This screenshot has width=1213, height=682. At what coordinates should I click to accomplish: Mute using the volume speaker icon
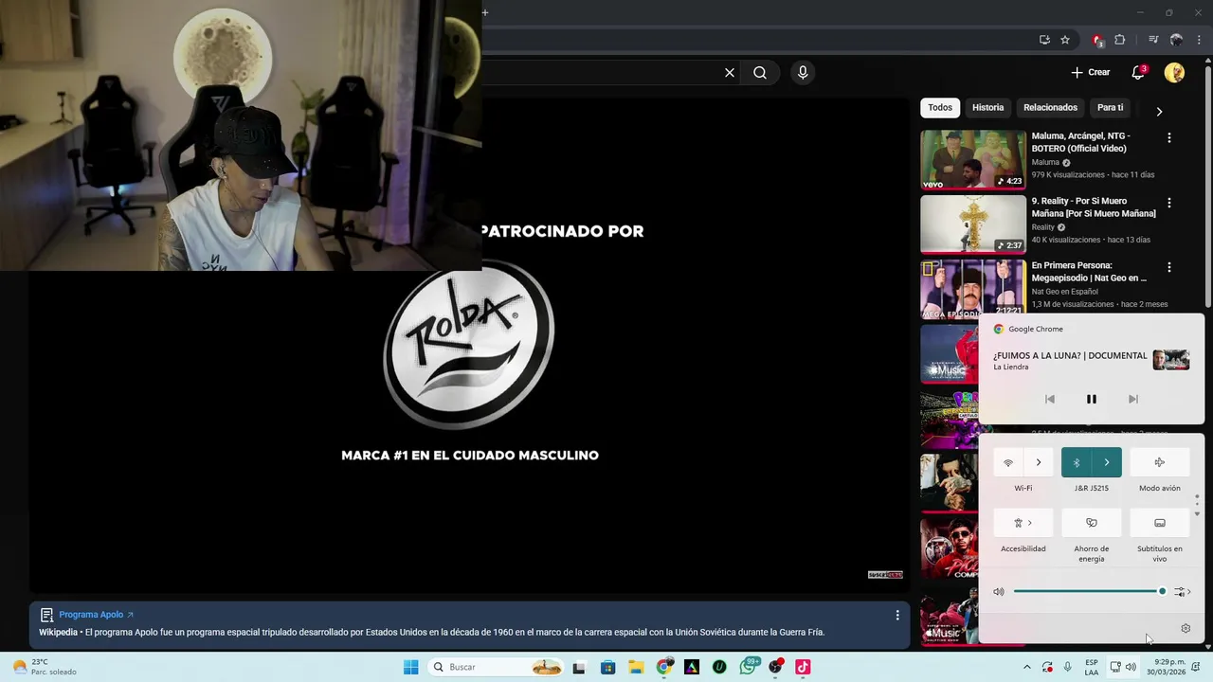point(998,591)
